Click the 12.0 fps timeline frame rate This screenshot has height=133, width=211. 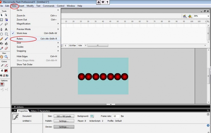coord(72,45)
